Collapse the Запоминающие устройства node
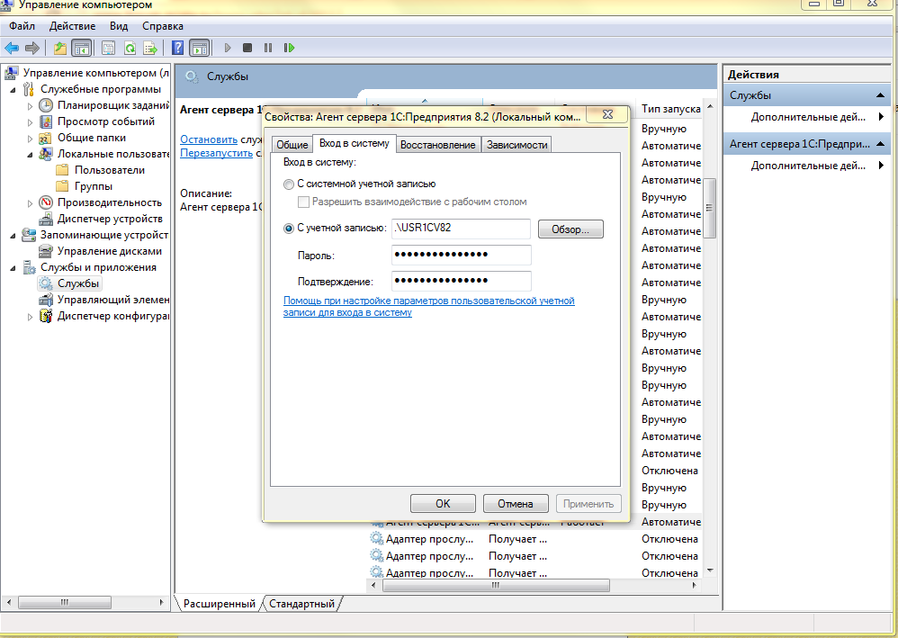Image resolution: width=898 pixels, height=638 pixels. tap(13, 236)
